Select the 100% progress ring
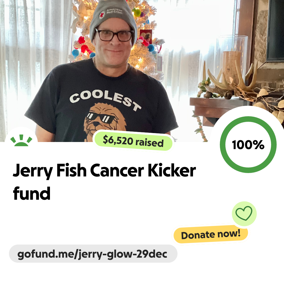Viewport: 284px width, 284px height. coord(248,145)
